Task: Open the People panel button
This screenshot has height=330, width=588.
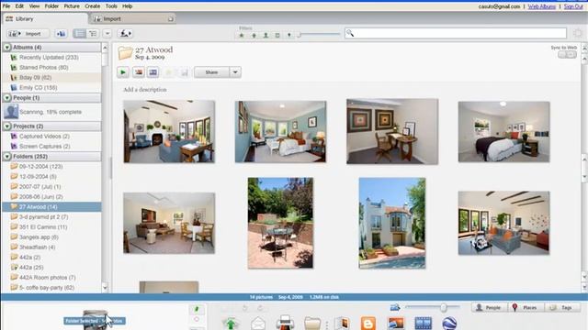Action: click(490, 308)
